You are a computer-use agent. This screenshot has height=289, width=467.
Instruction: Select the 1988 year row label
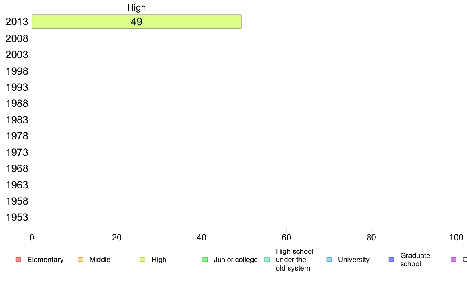[x=17, y=104]
